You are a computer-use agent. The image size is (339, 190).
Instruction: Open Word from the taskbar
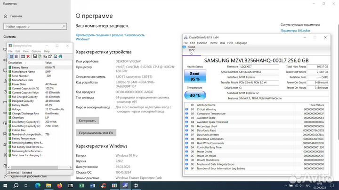coord(92,185)
